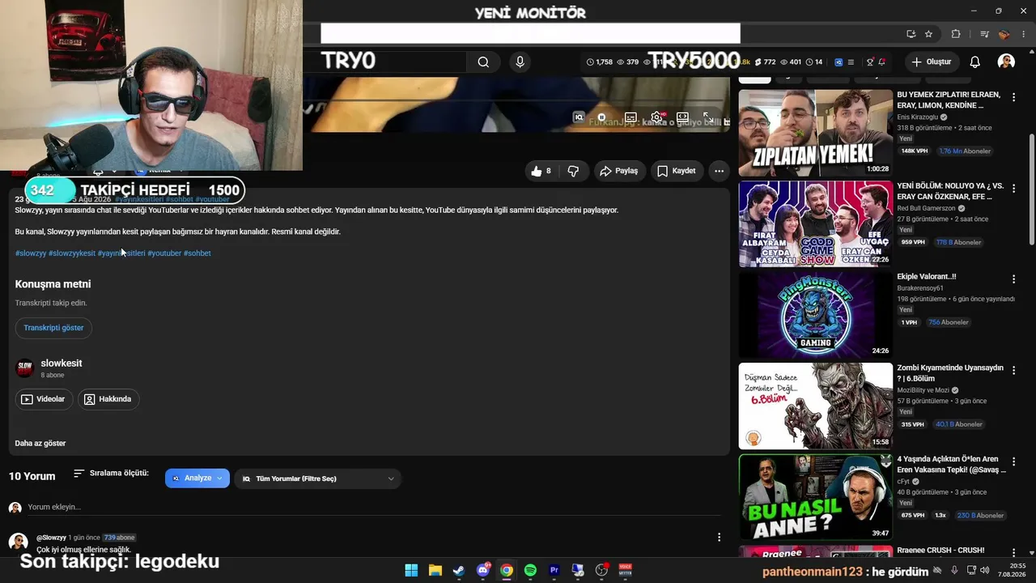Switch the player to theater mode
This screenshot has height=583, width=1036.
tap(682, 117)
